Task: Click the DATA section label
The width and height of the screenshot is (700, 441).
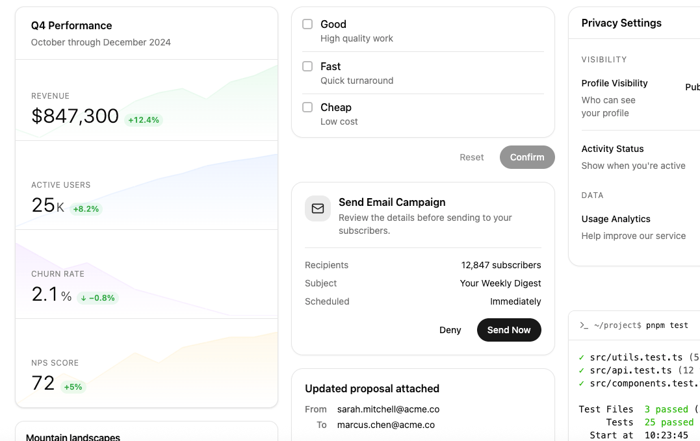Action: coord(592,195)
